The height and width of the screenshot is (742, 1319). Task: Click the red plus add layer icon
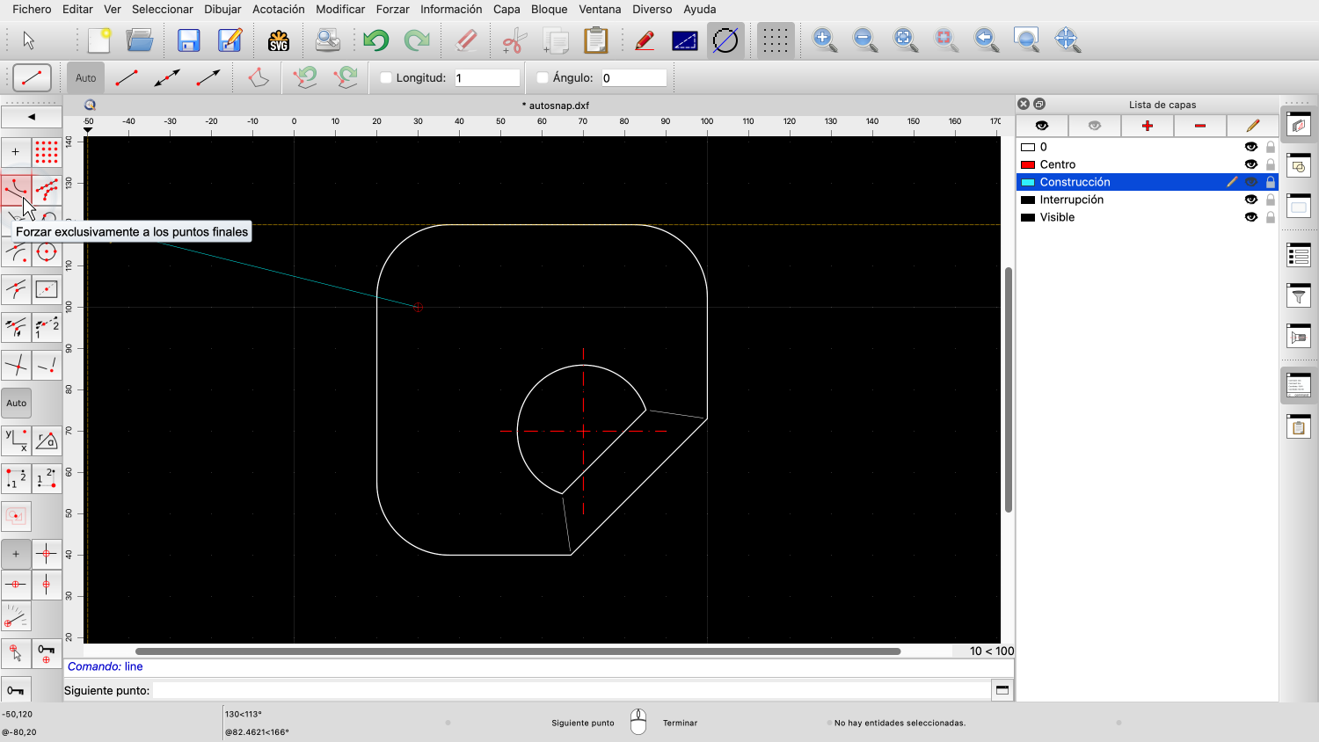pos(1147,126)
